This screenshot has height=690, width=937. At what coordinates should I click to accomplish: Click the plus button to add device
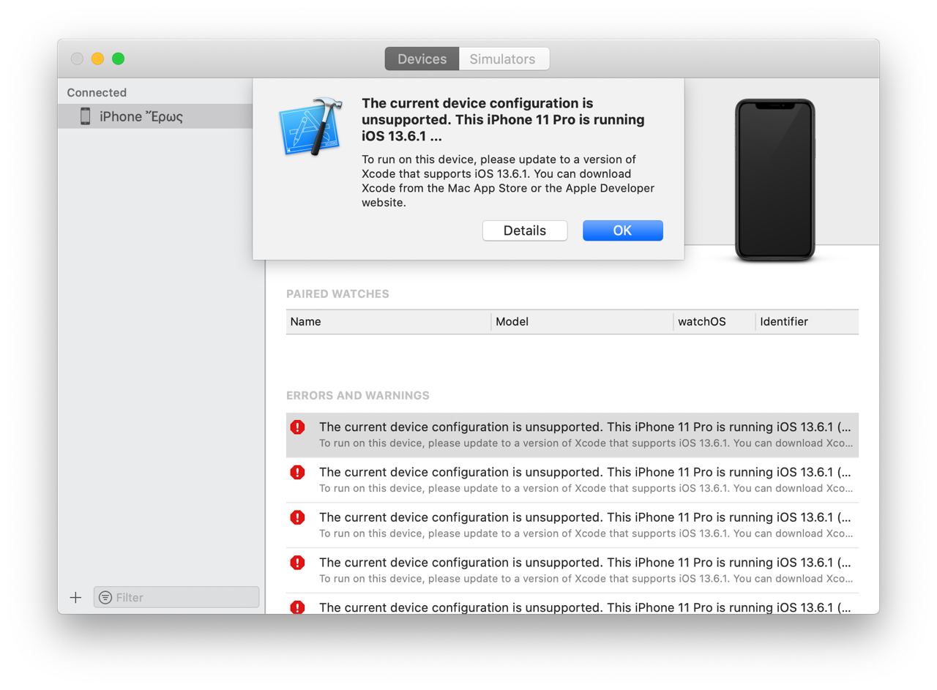click(75, 597)
